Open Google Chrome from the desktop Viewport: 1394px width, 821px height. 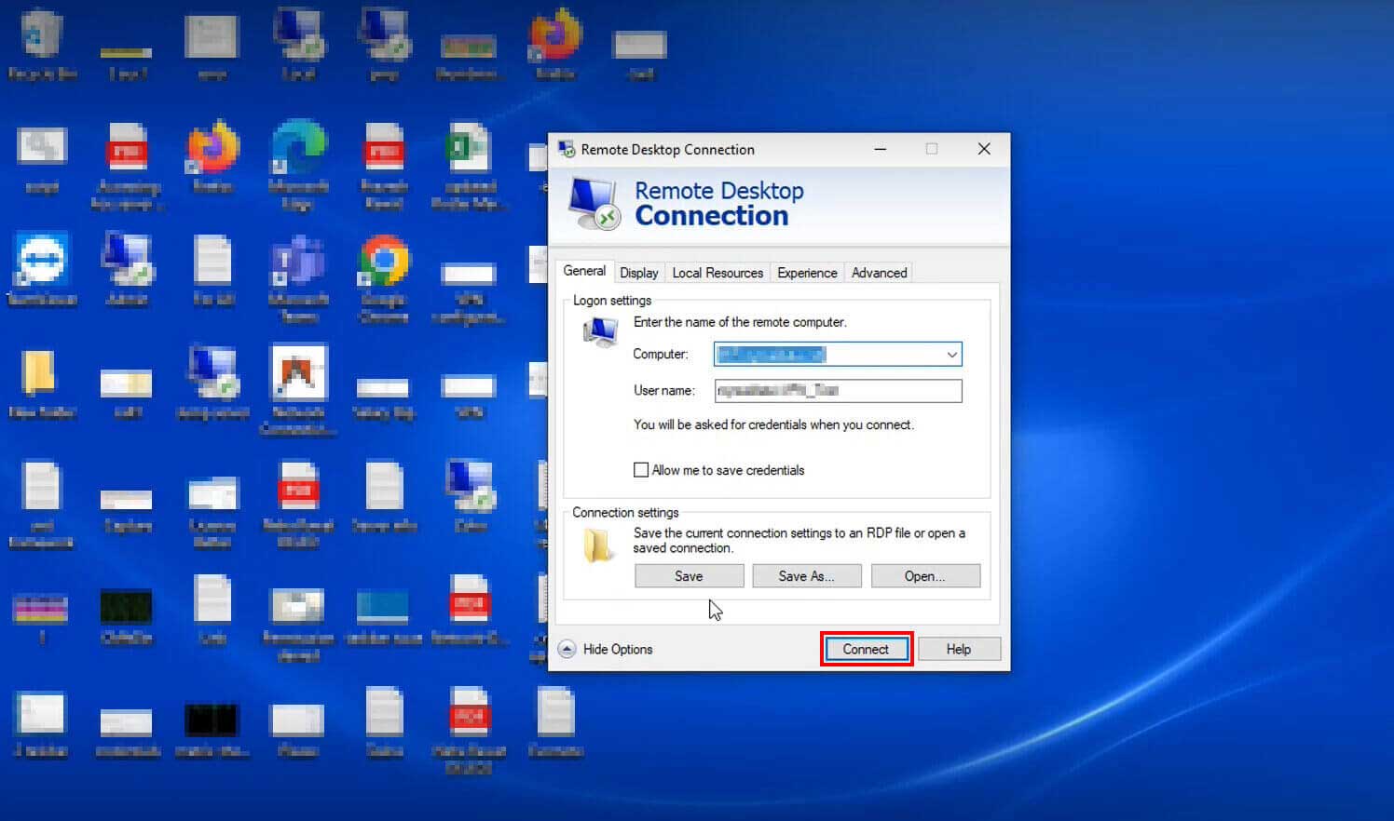pos(383,256)
